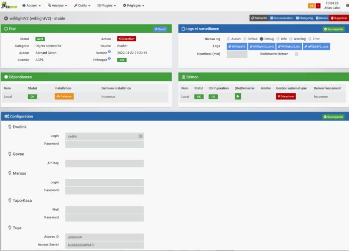Disable automatic daemon management with Désactiver

pos(286,96)
